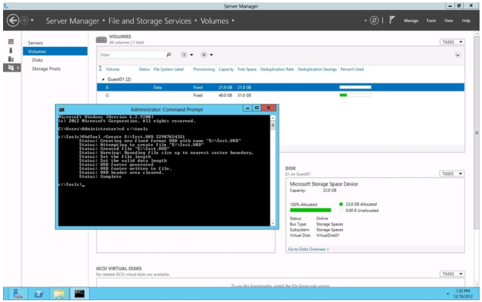Screen dimensions: 482x302
Task: Open Storage Pools in the navigation pane
Action: [46, 69]
